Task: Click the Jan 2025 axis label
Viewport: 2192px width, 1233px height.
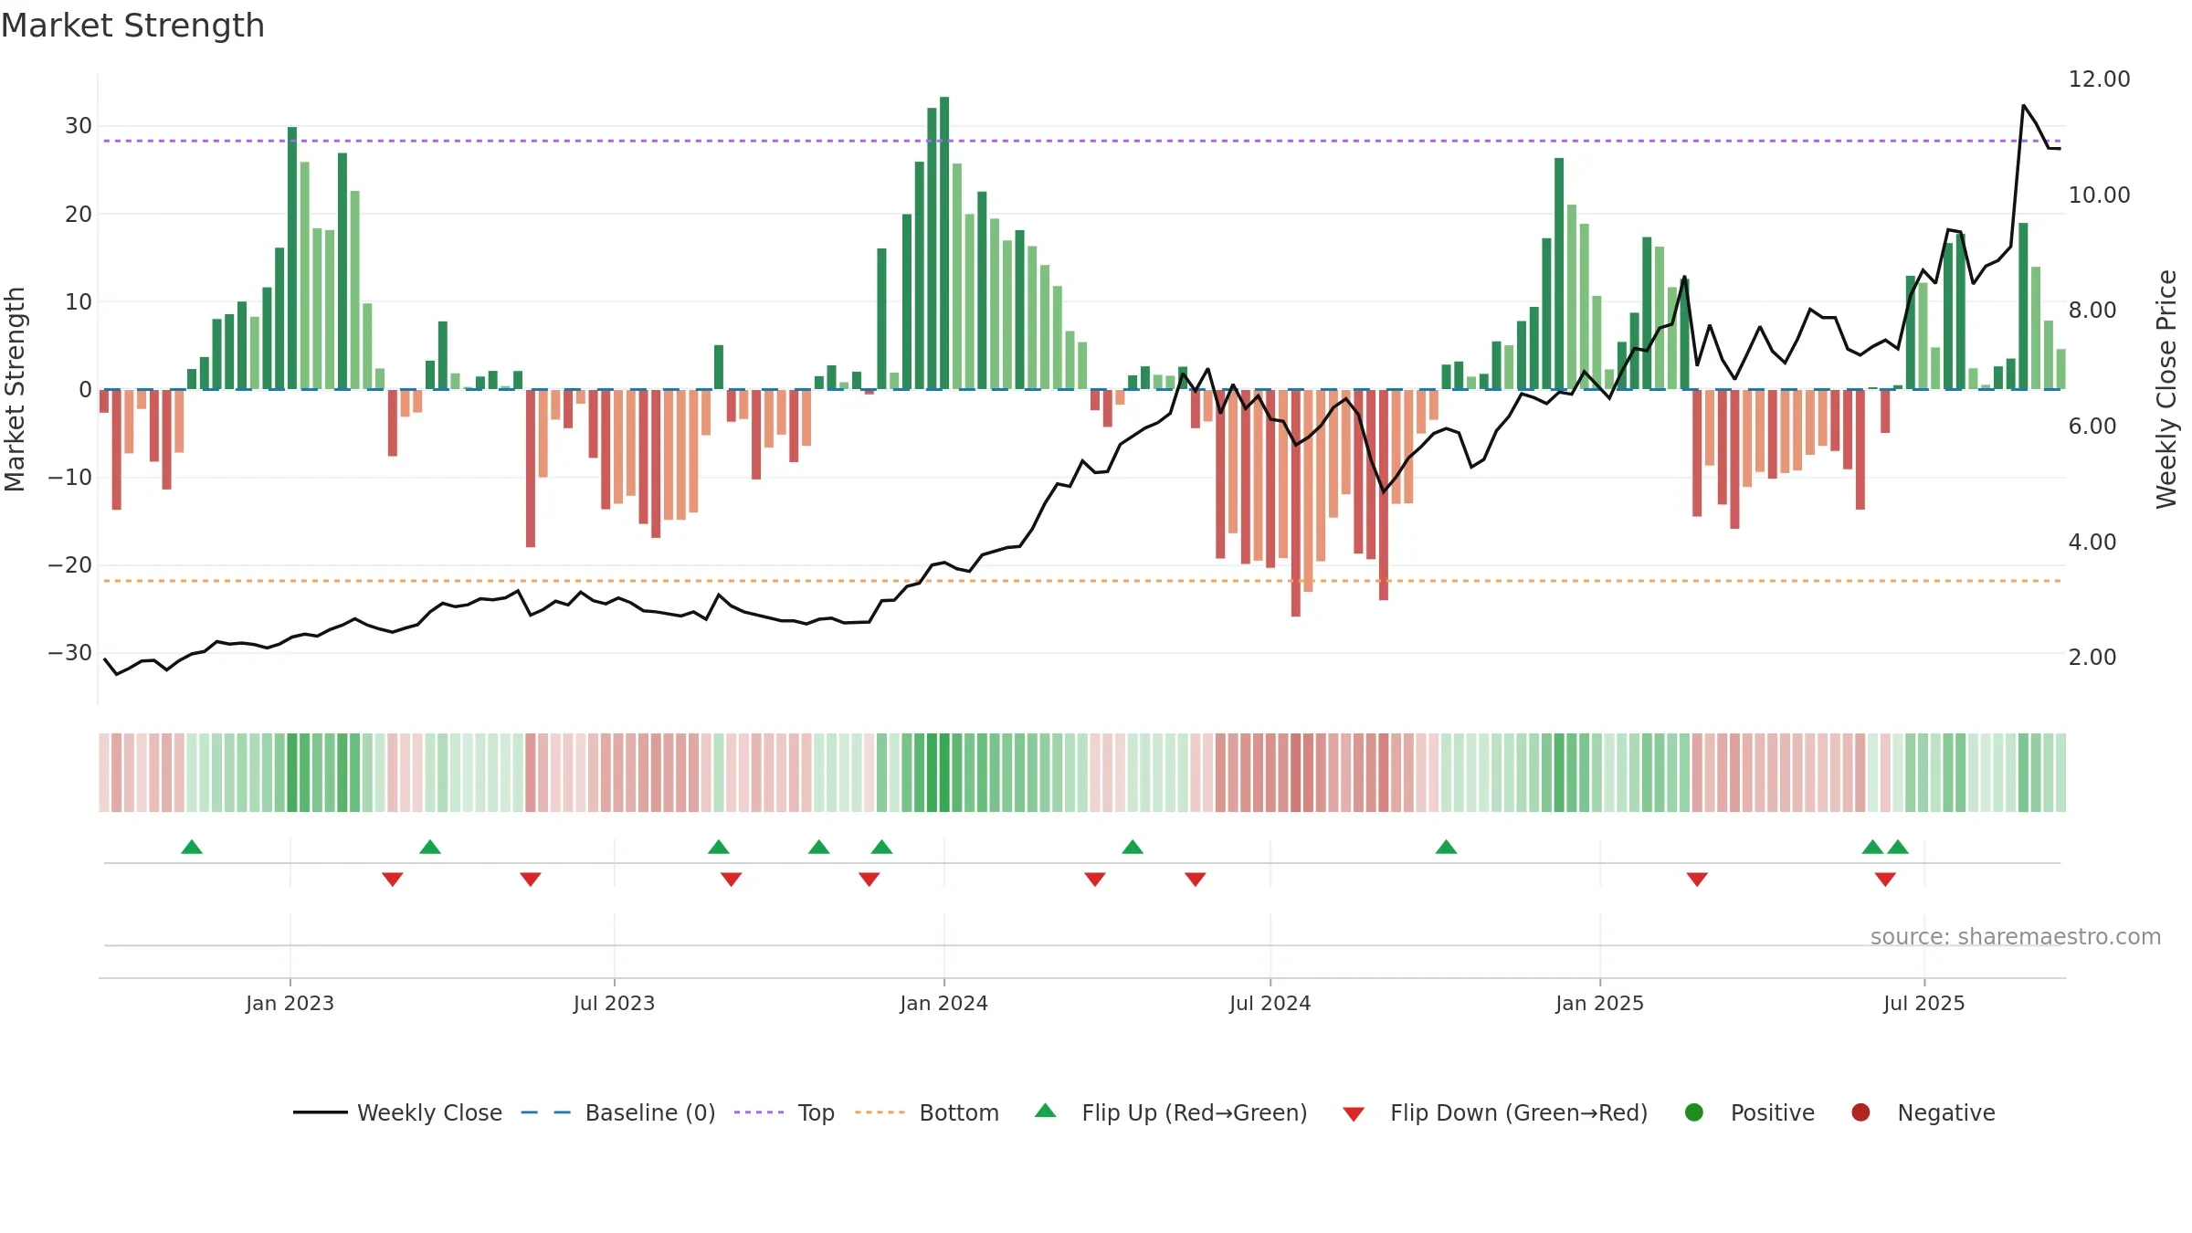Action: click(x=1599, y=1003)
